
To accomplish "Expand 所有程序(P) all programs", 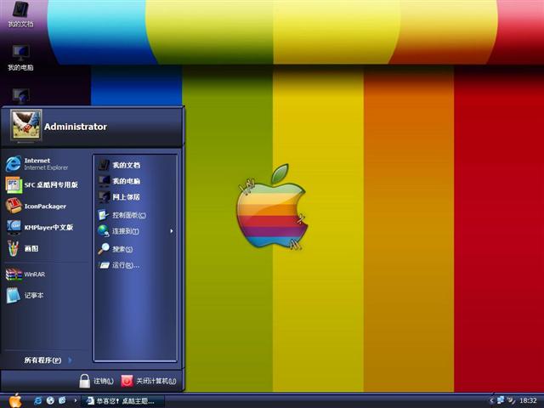I will coord(48,360).
